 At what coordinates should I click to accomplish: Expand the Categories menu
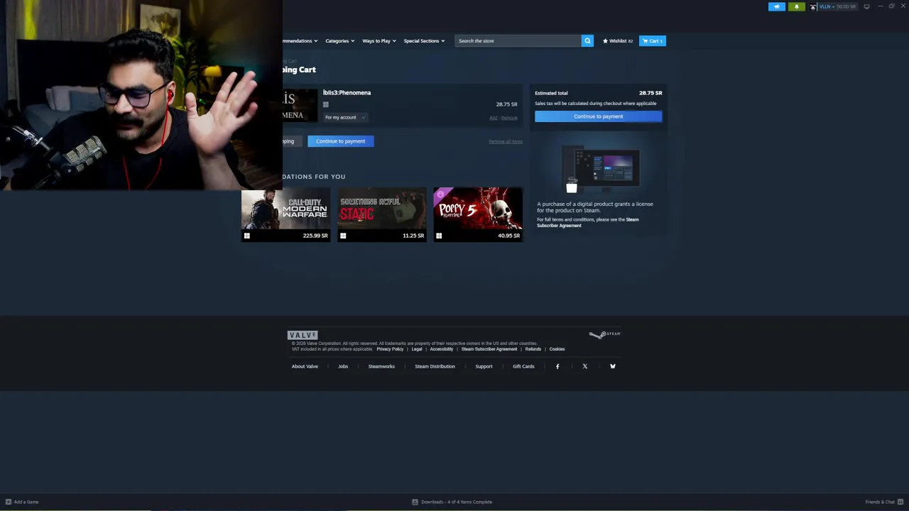pyautogui.click(x=339, y=40)
